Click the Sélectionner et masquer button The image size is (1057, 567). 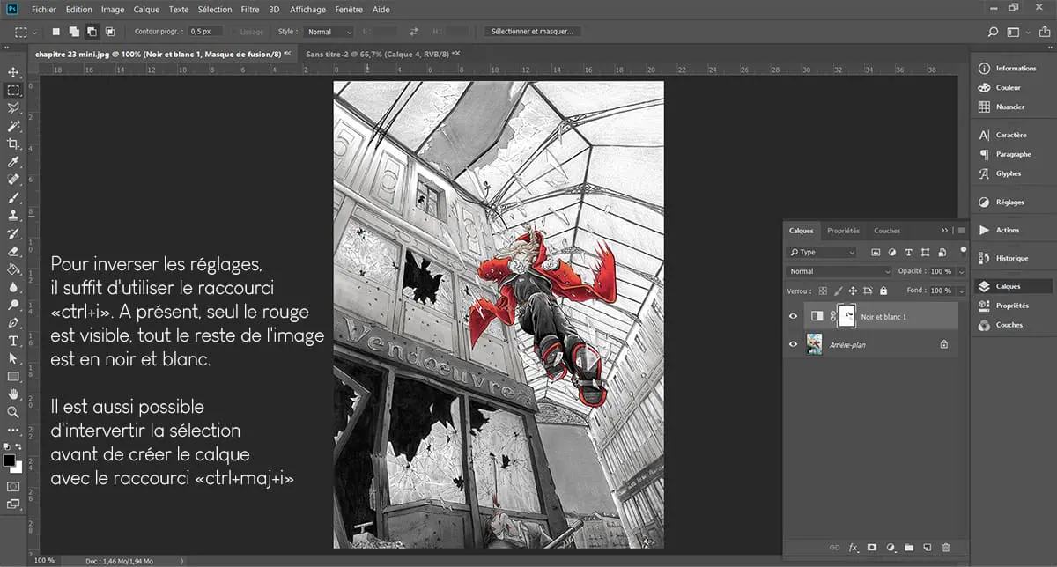pyautogui.click(x=534, y=32)
